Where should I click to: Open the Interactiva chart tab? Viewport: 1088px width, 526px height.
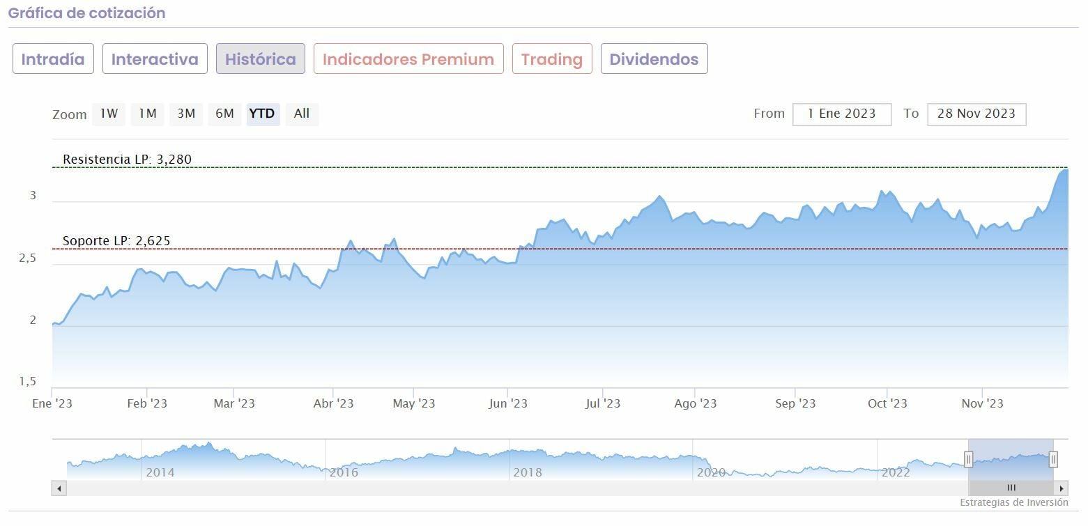[155, 59]
